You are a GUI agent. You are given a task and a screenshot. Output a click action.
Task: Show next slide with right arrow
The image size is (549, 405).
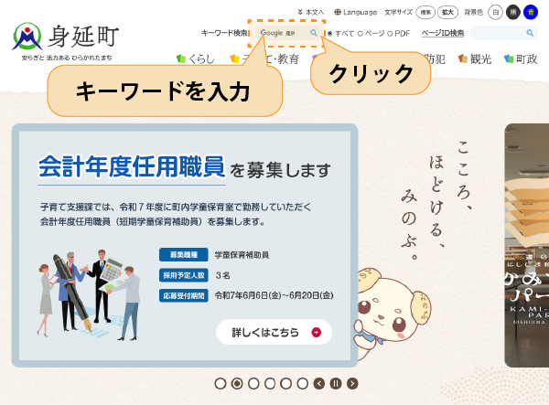coord(352,384)
